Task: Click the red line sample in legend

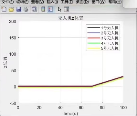Action: click(94, 38)
